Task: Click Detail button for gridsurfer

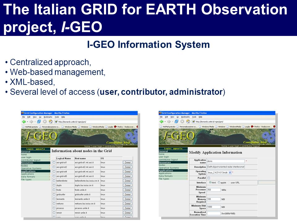Action: pyautogui.click(x=127, y=195)
